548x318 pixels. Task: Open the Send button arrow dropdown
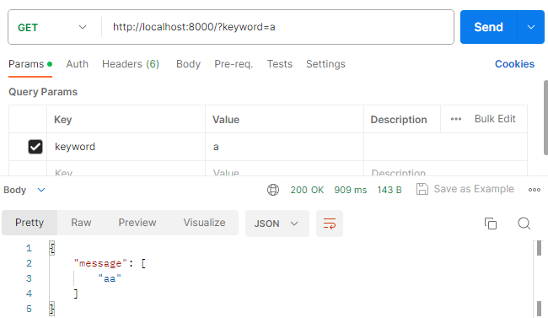[x=531, y=27]
